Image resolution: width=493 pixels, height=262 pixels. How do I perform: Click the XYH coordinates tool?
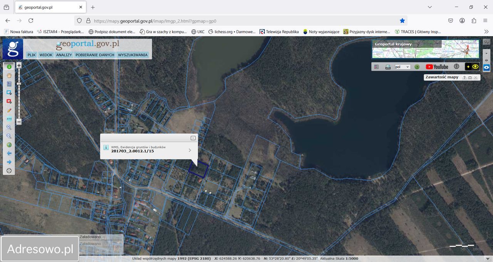click(x=9, y=119)
